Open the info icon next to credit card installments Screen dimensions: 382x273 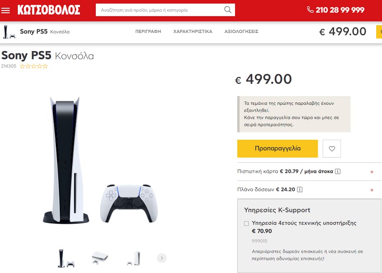[338, 172]
